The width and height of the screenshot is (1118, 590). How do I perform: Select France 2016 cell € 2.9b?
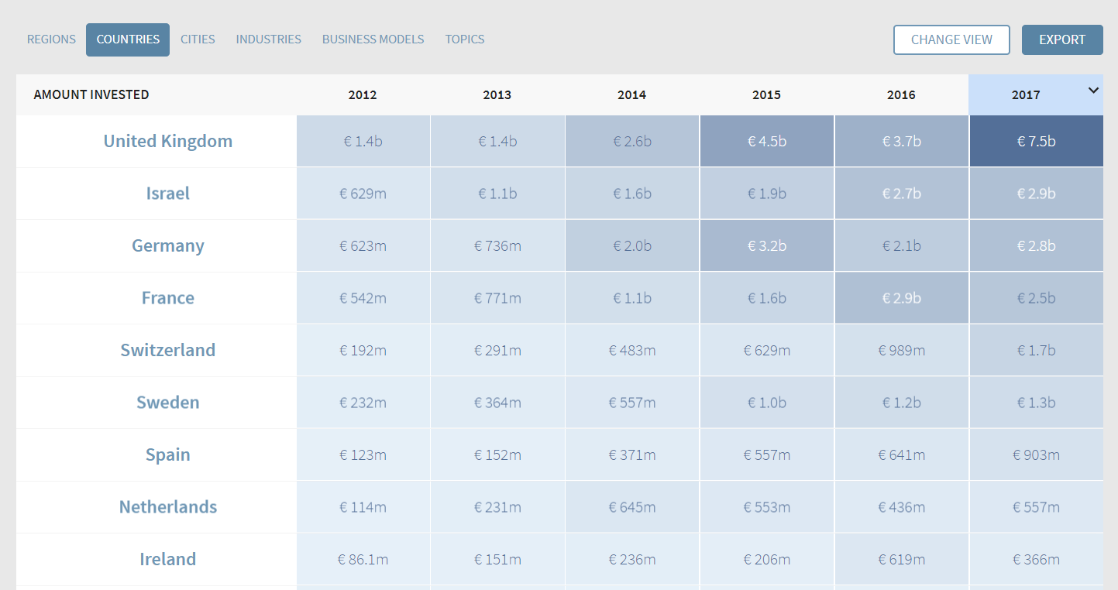pyautogui.click(x=901, y=298)
